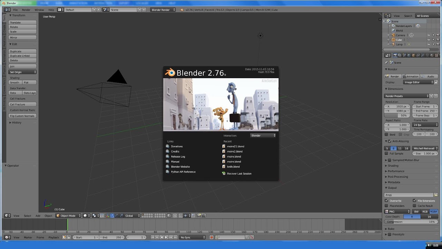Uncheck the File Extensions checkbox
Image resolution: width=442 pixels, height=249 pixels.
(x=414, y=201)
